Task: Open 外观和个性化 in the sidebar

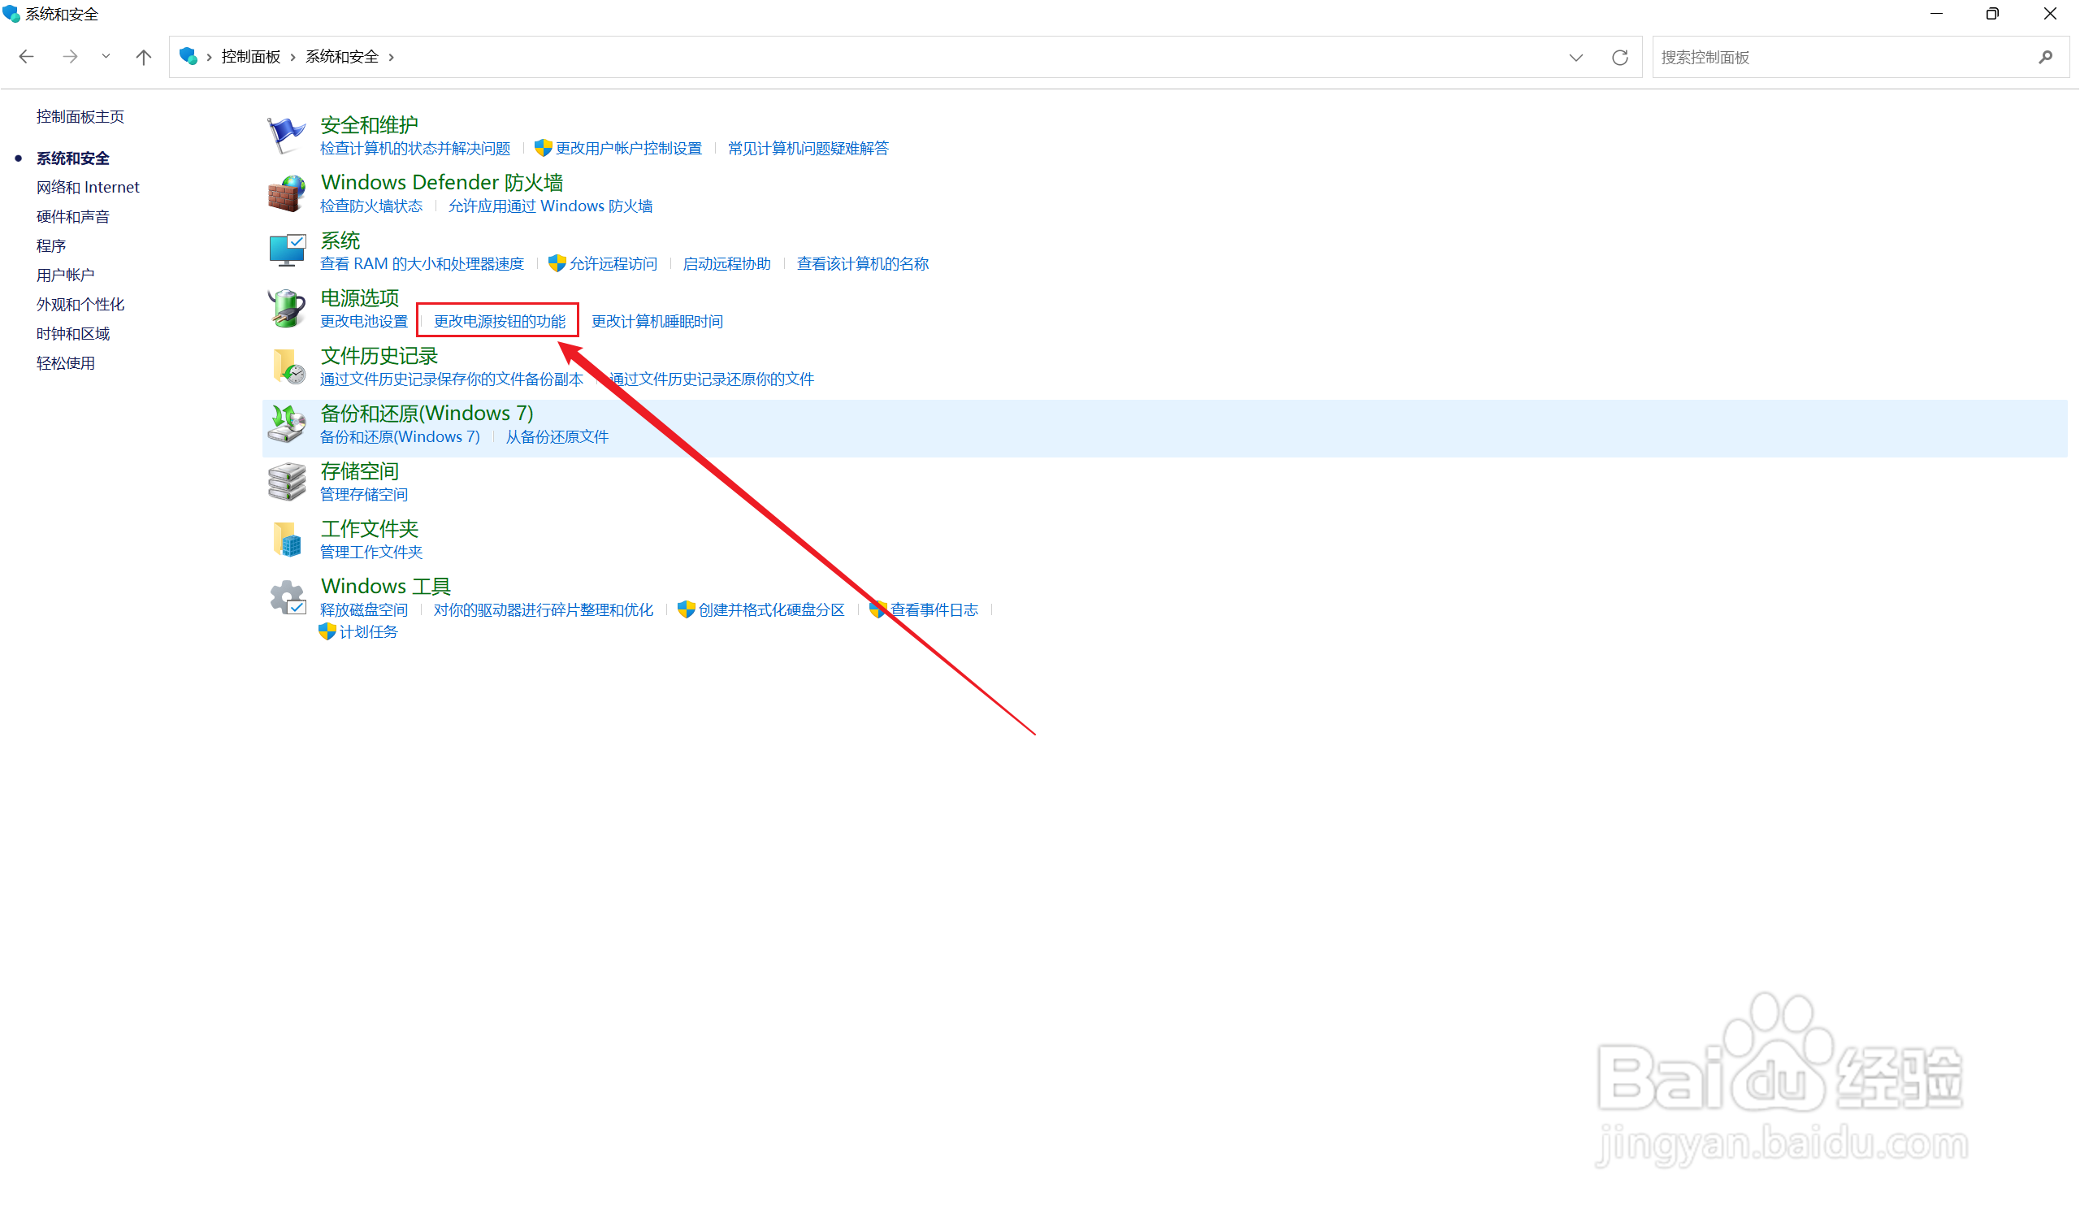Action: (x=80, y=305)
